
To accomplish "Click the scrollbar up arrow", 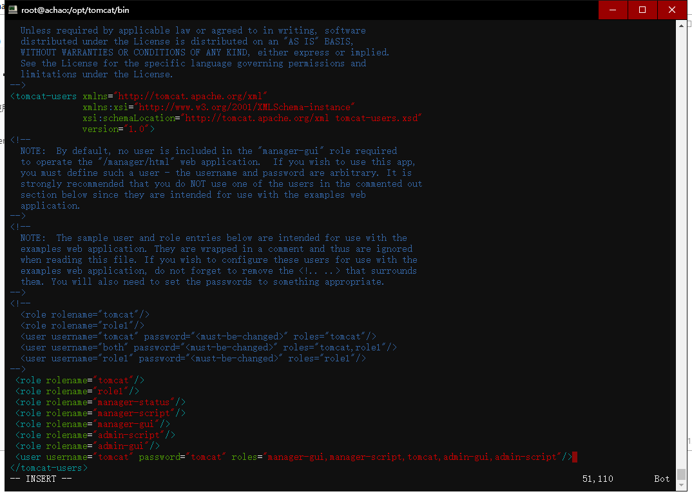I will (x=681, y=24).
